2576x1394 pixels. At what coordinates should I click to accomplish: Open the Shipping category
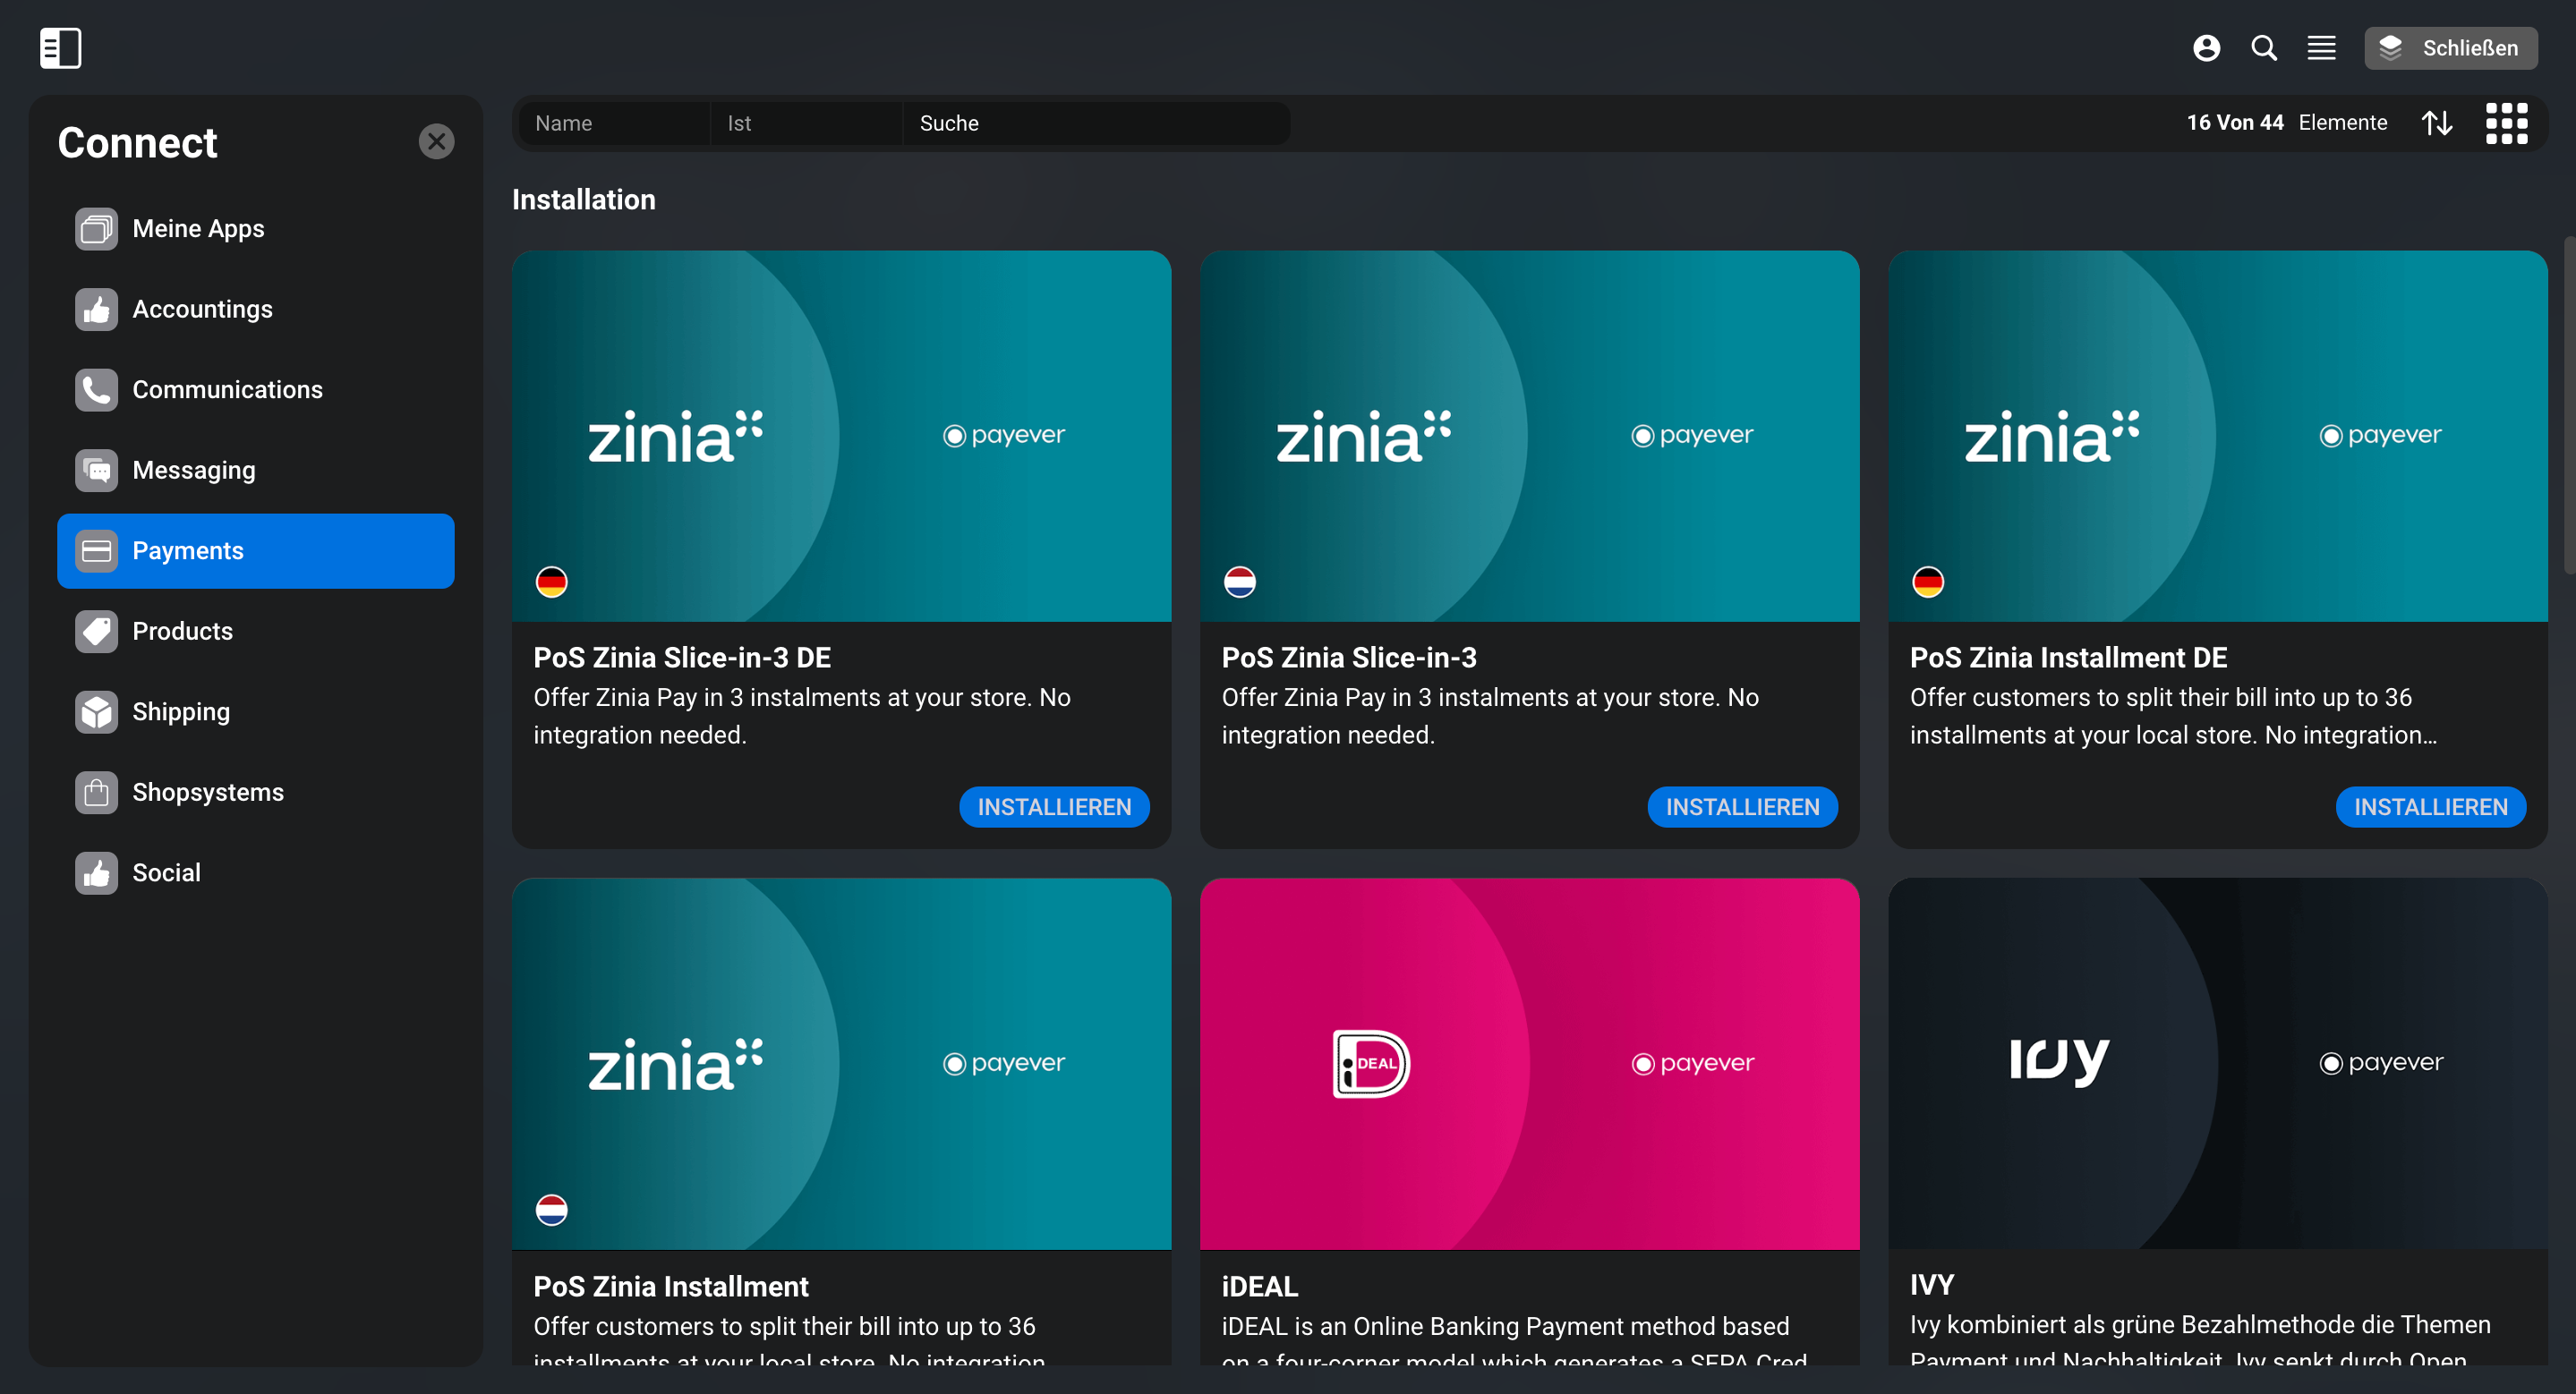(x=256, y=711)
